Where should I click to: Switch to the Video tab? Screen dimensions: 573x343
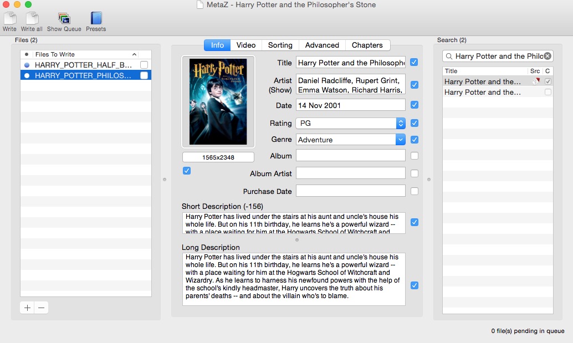coord(246,45)
